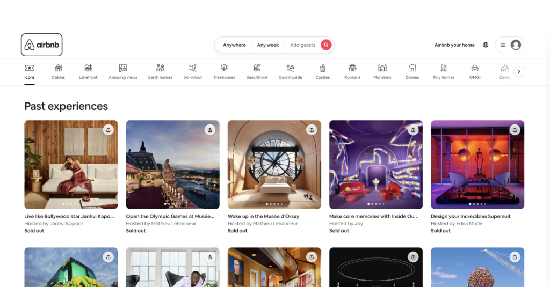Open the Musée d'Orsay clock bedroom photo
The height and width of the screenshot is (287, 550).
click(274, 165)
